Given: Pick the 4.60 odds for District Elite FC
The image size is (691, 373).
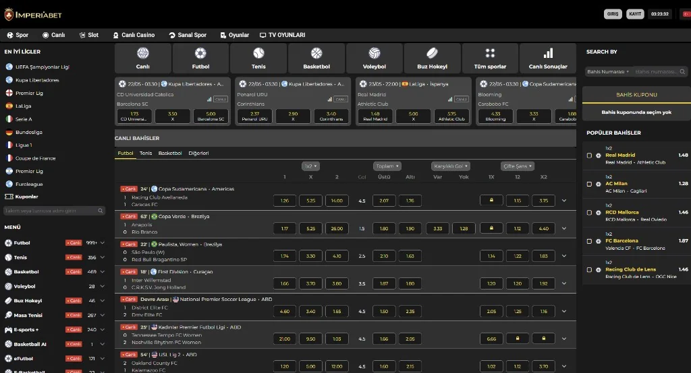Looking at the screenshot, I should [x=285, y=312].
